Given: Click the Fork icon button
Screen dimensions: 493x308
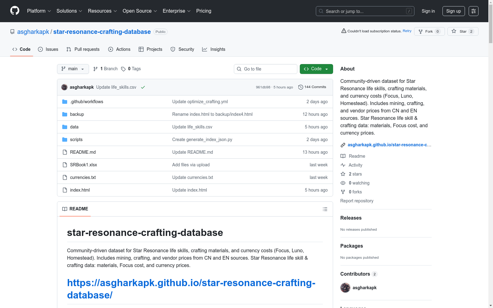Looking at the screenshot, I should 430,31.
